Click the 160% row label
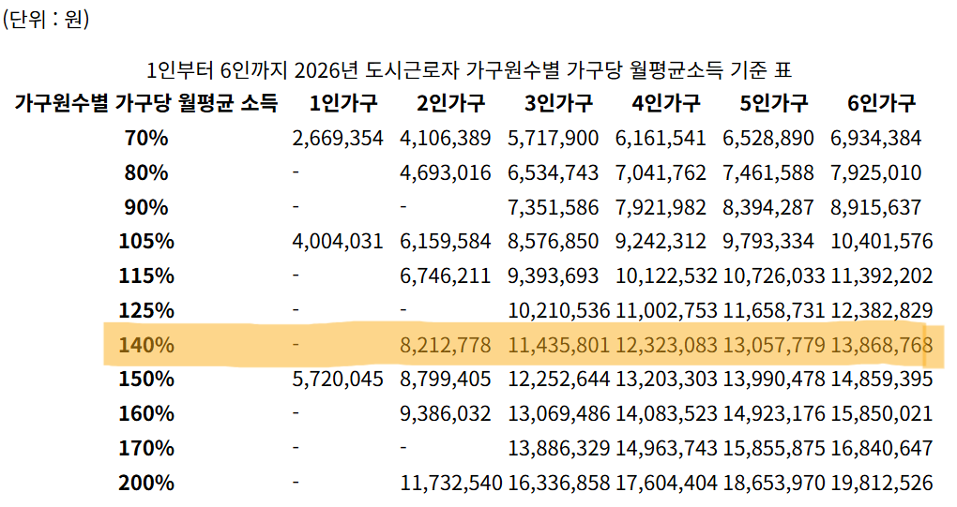This screenshot has width=957, height=507. point(145,414)
